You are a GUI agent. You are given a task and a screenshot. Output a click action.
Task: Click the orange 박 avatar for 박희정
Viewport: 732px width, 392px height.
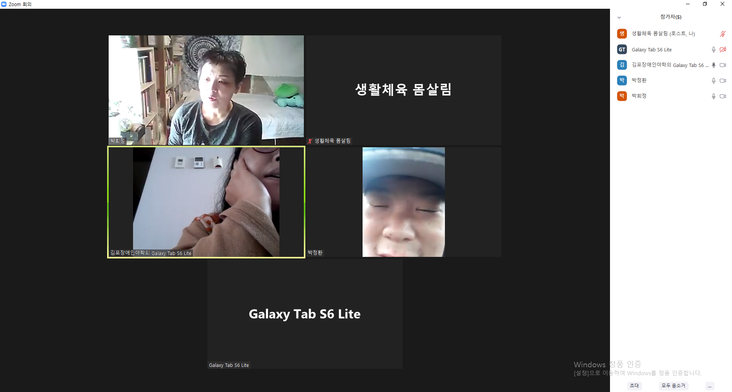point(622,96)
